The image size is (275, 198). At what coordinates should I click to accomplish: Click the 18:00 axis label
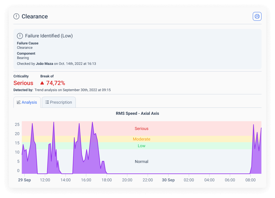(x=106, y=180)
